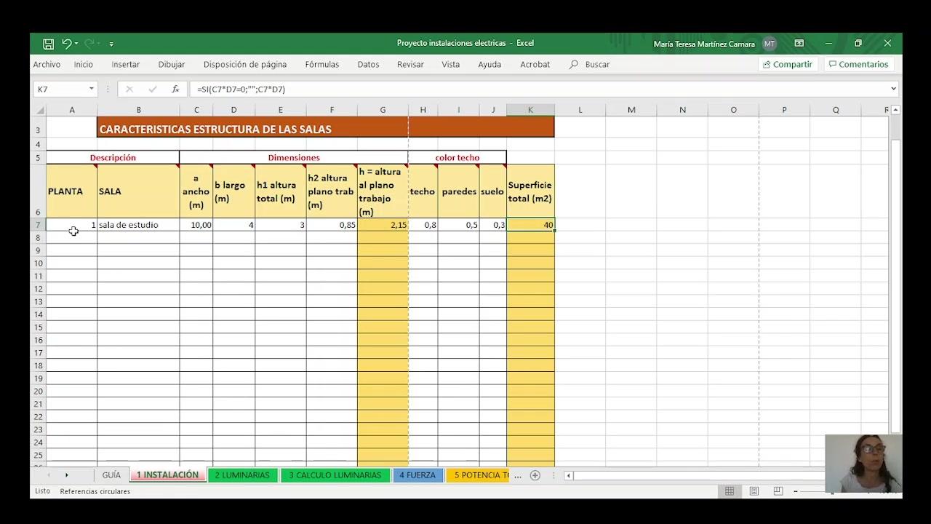Select the 'sala de estudio' cell
931x524 pixels.
(138, 225)
